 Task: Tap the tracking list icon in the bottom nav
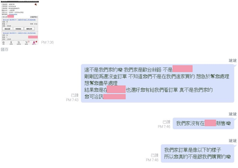point(19,43)
